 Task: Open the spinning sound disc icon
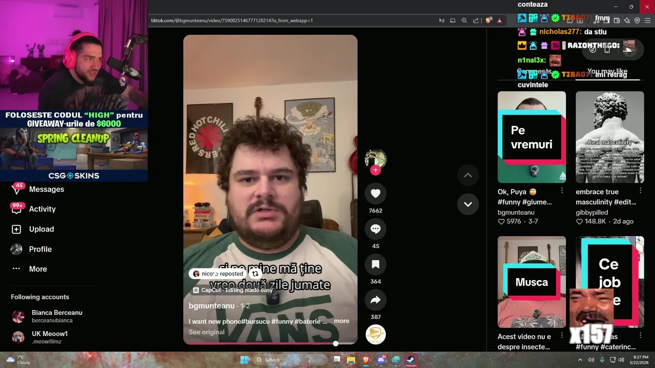[x=376, y=334]
